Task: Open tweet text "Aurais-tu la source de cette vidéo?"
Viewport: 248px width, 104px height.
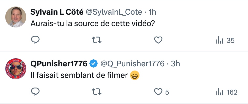Action: tap(93, 24)
